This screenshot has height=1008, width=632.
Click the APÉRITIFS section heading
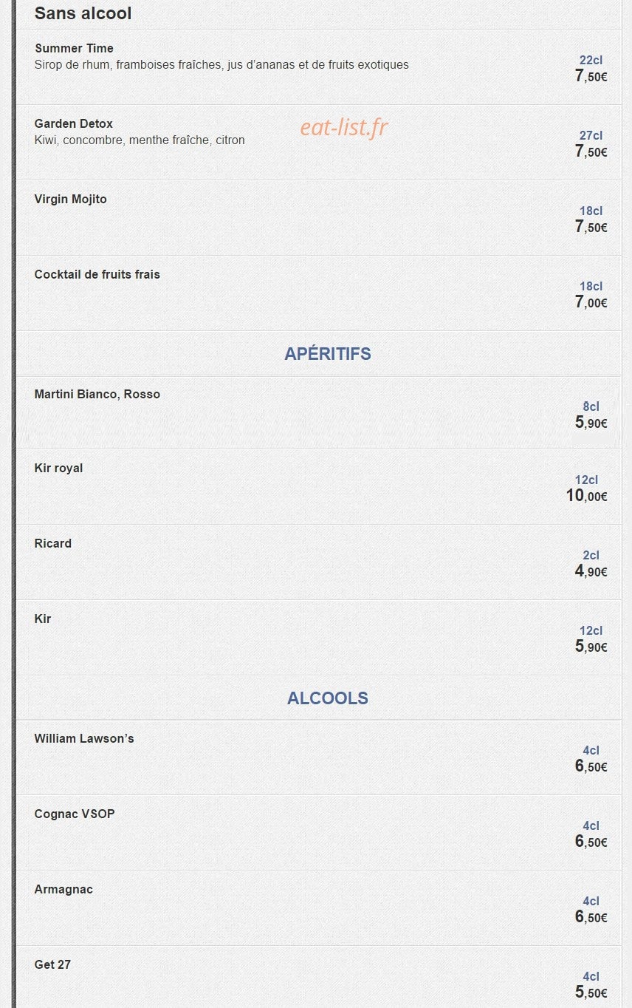point(328,354)
